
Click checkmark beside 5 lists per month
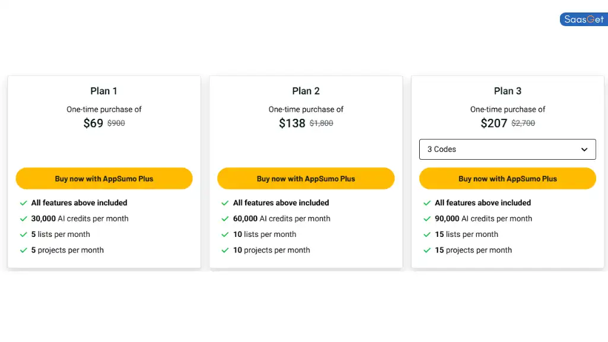[23, 235]
